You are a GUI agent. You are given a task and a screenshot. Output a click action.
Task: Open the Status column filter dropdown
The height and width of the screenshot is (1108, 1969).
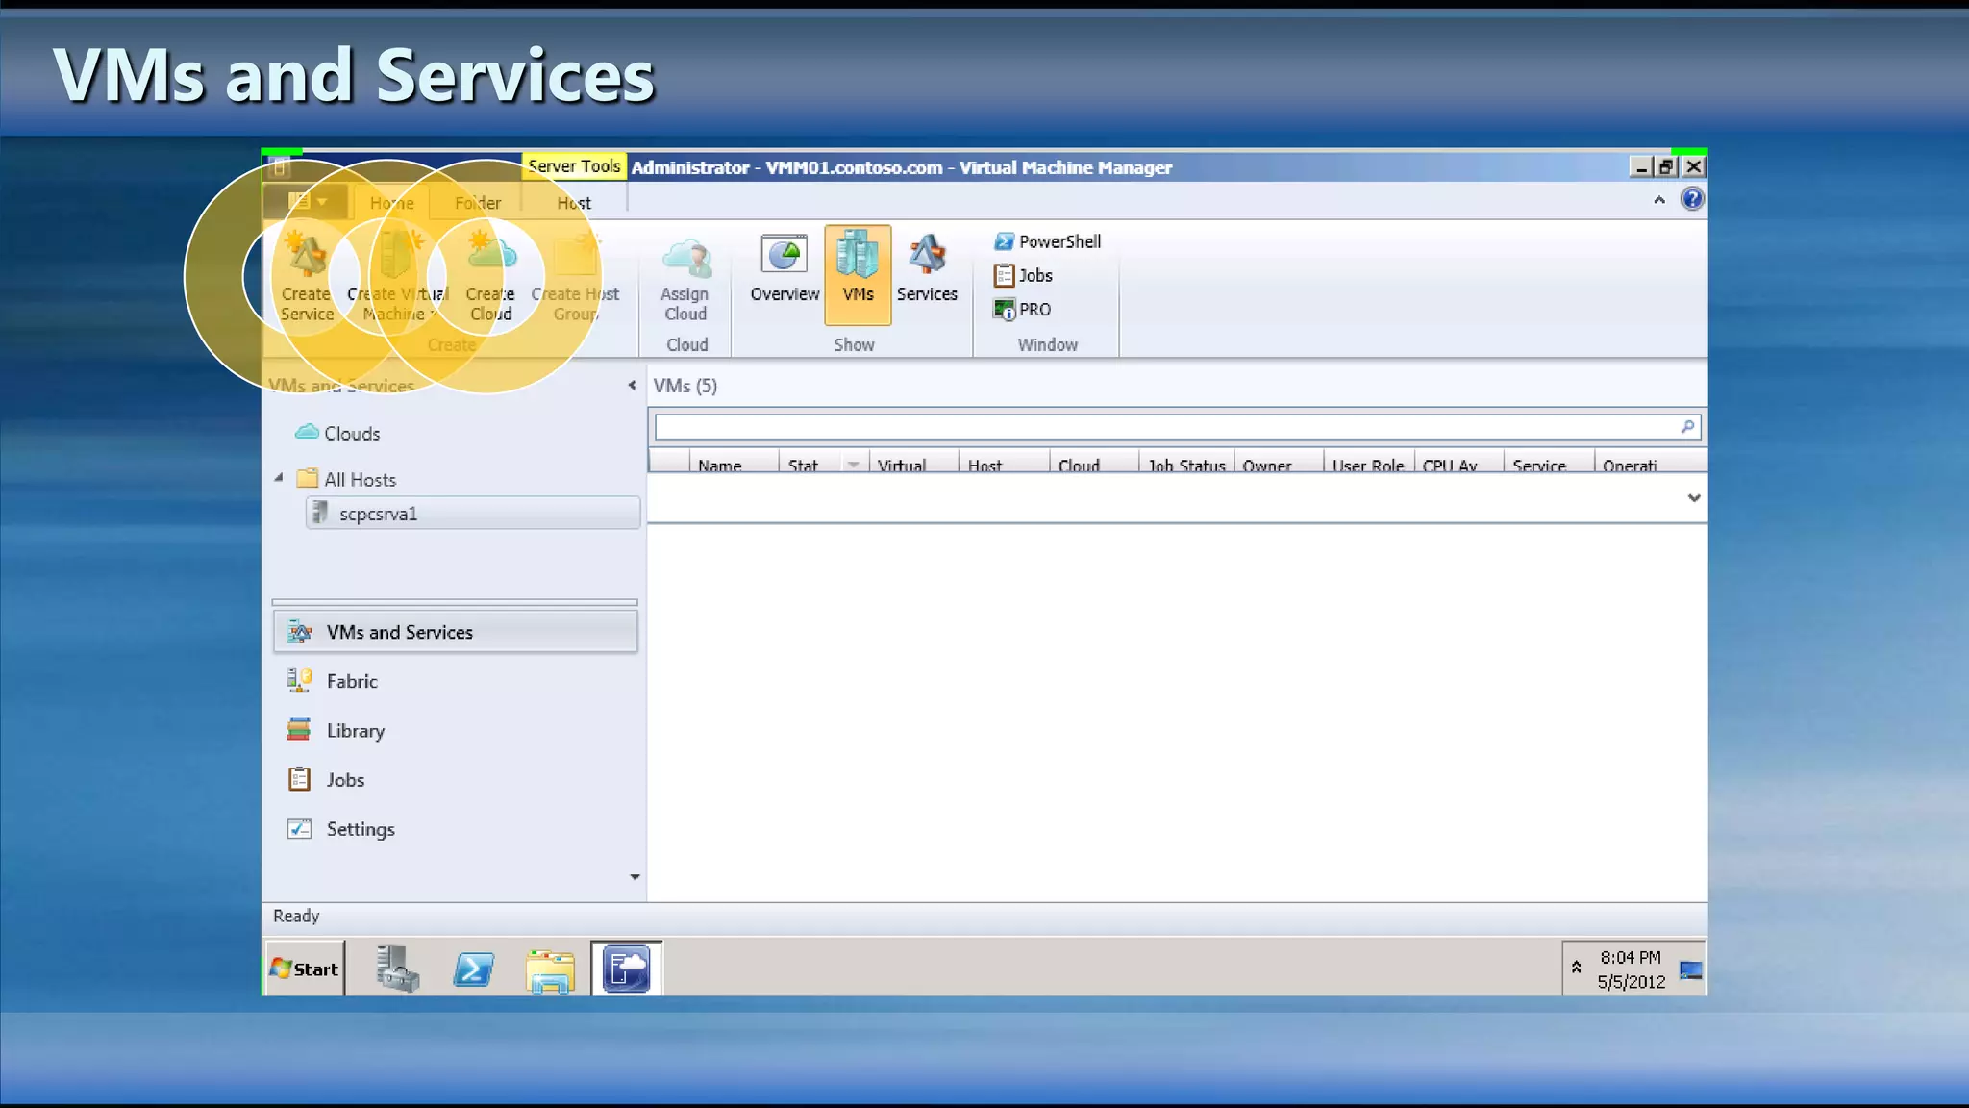coord(854,464)
